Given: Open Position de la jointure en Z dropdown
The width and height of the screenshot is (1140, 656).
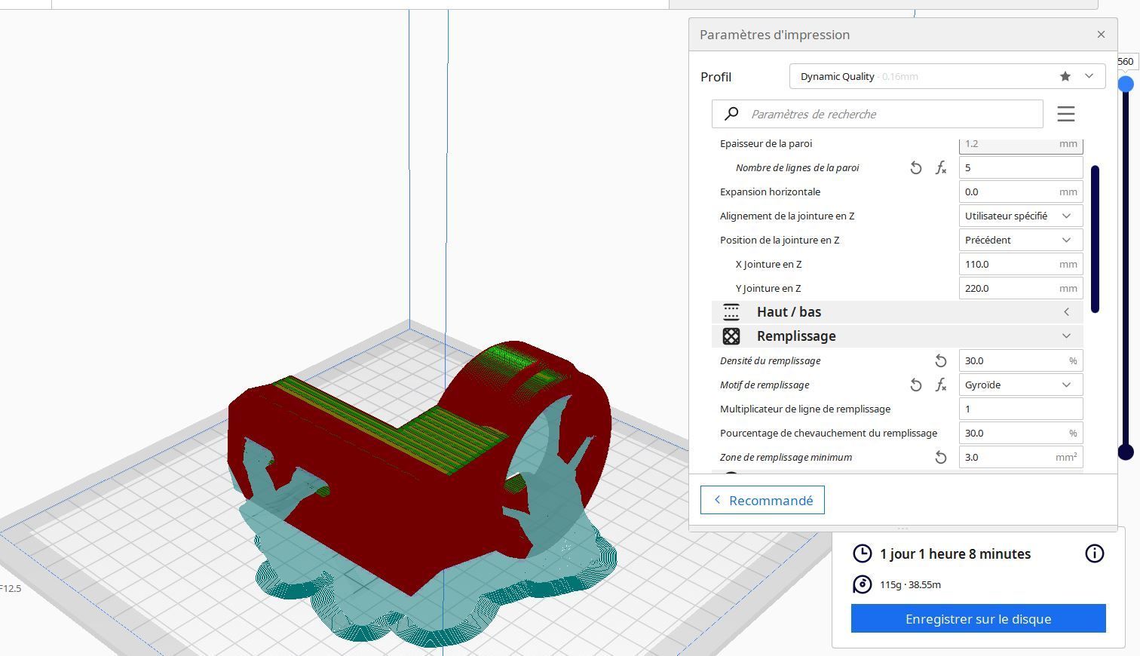Looking at the screenshot, I should click(1020, 240).
